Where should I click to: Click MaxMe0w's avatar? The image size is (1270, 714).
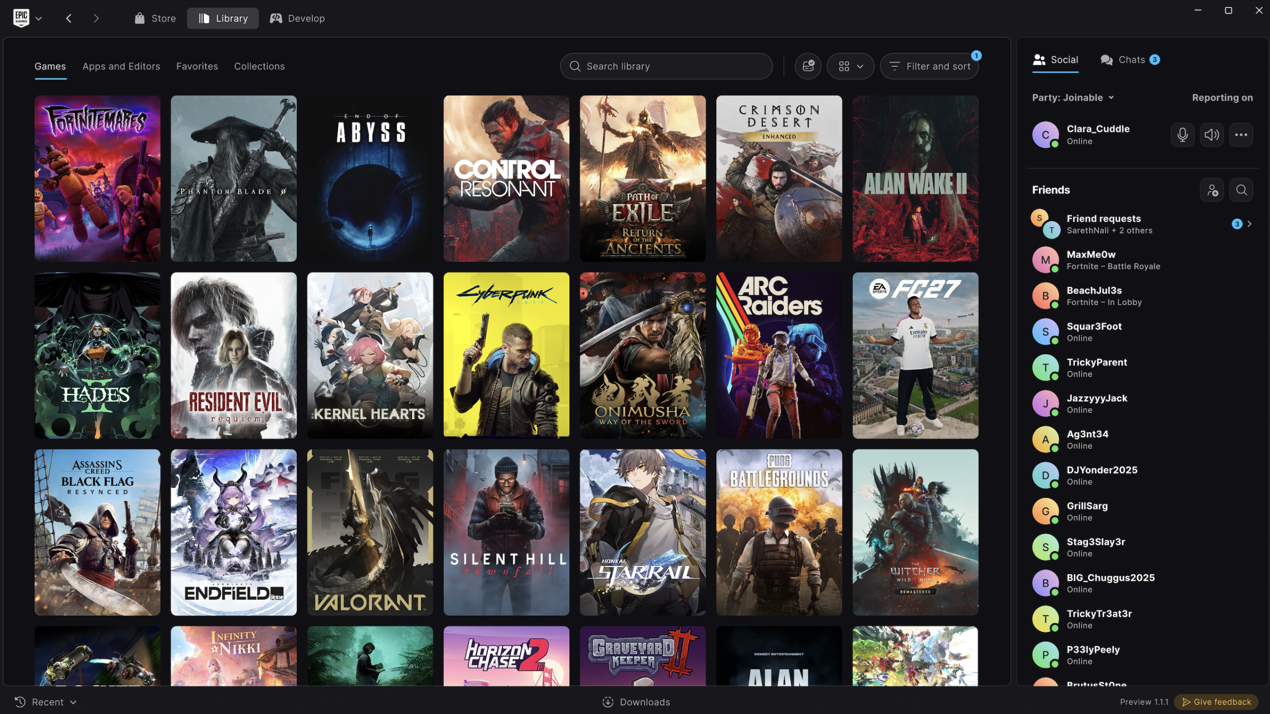[x=1045, y=260]
